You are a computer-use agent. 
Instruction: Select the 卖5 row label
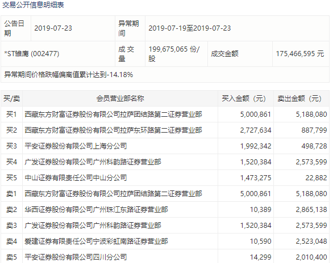point(12,257)
